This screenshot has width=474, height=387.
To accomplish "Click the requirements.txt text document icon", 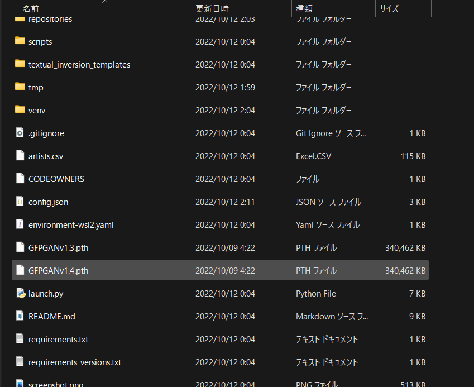I will (20, 338).
